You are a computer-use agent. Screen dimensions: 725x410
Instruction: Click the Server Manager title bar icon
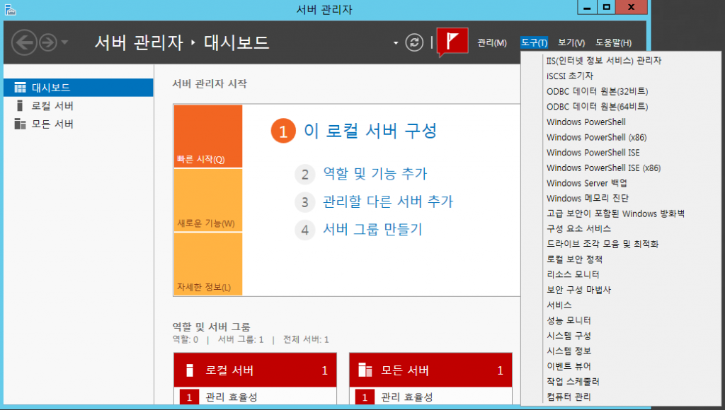[x=9, y=9]
